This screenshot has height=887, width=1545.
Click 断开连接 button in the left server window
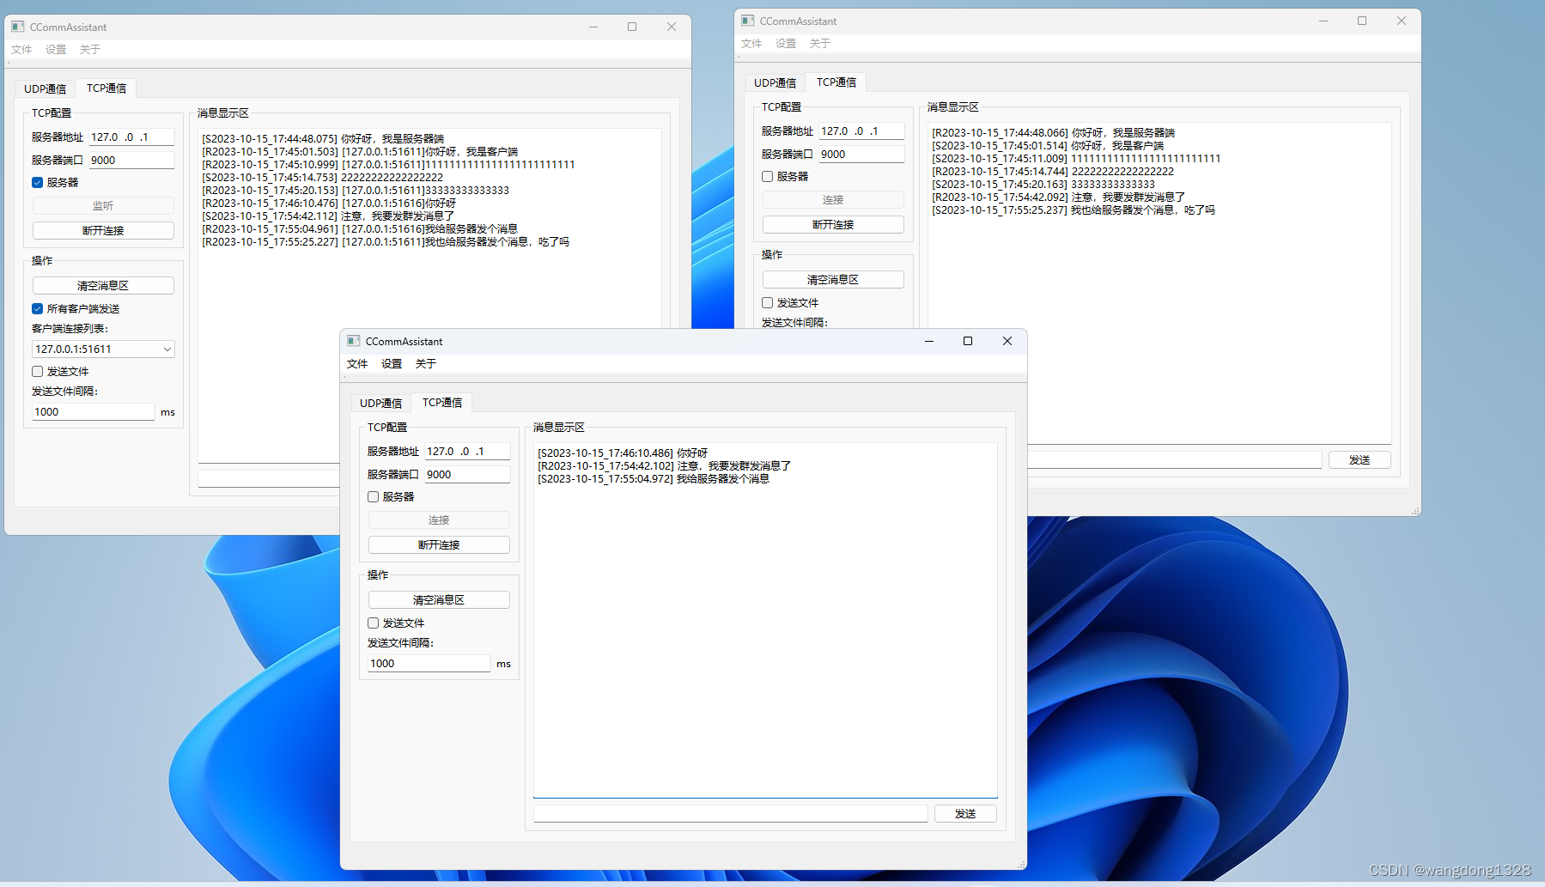(103, 230)
